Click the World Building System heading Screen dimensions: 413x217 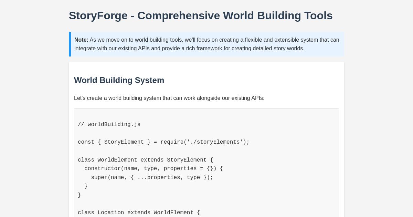(119, 80)
